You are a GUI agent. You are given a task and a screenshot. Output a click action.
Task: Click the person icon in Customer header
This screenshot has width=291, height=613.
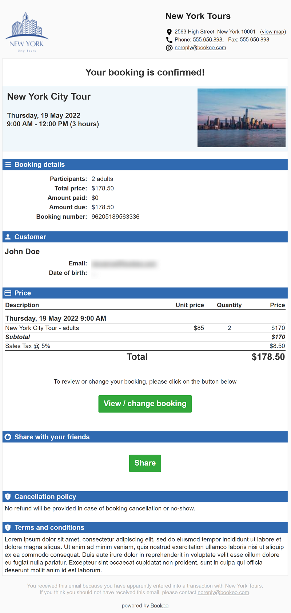(8, 237)
